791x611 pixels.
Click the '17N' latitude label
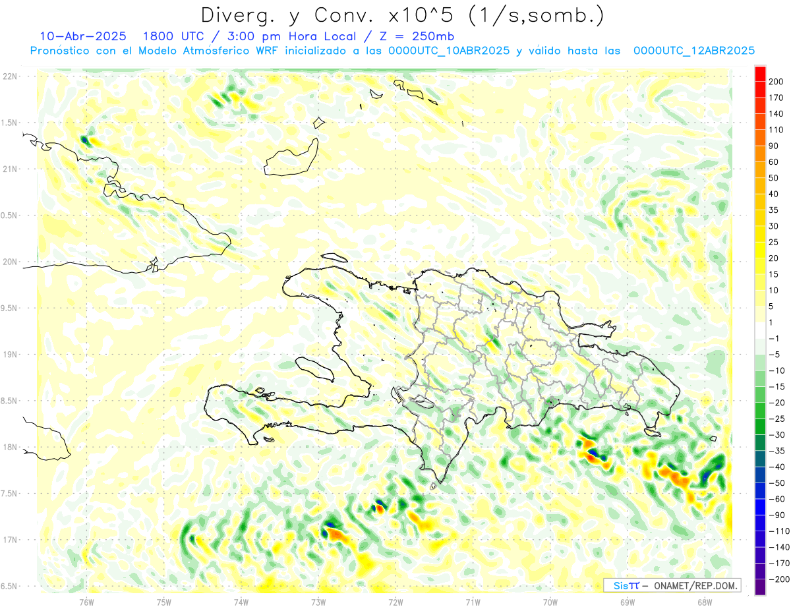(11, 540)
